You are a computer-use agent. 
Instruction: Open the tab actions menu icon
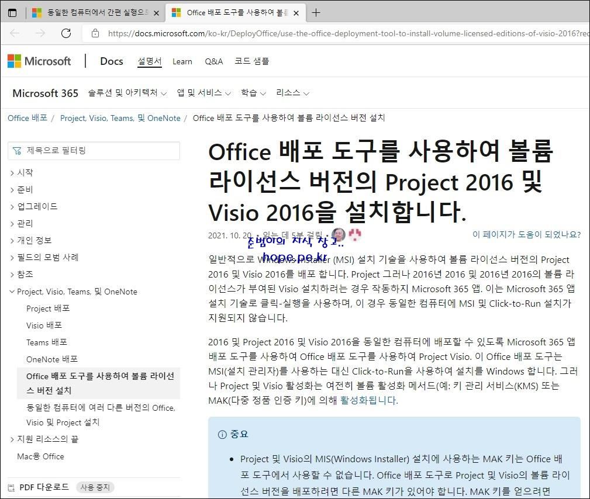(12, 13)
